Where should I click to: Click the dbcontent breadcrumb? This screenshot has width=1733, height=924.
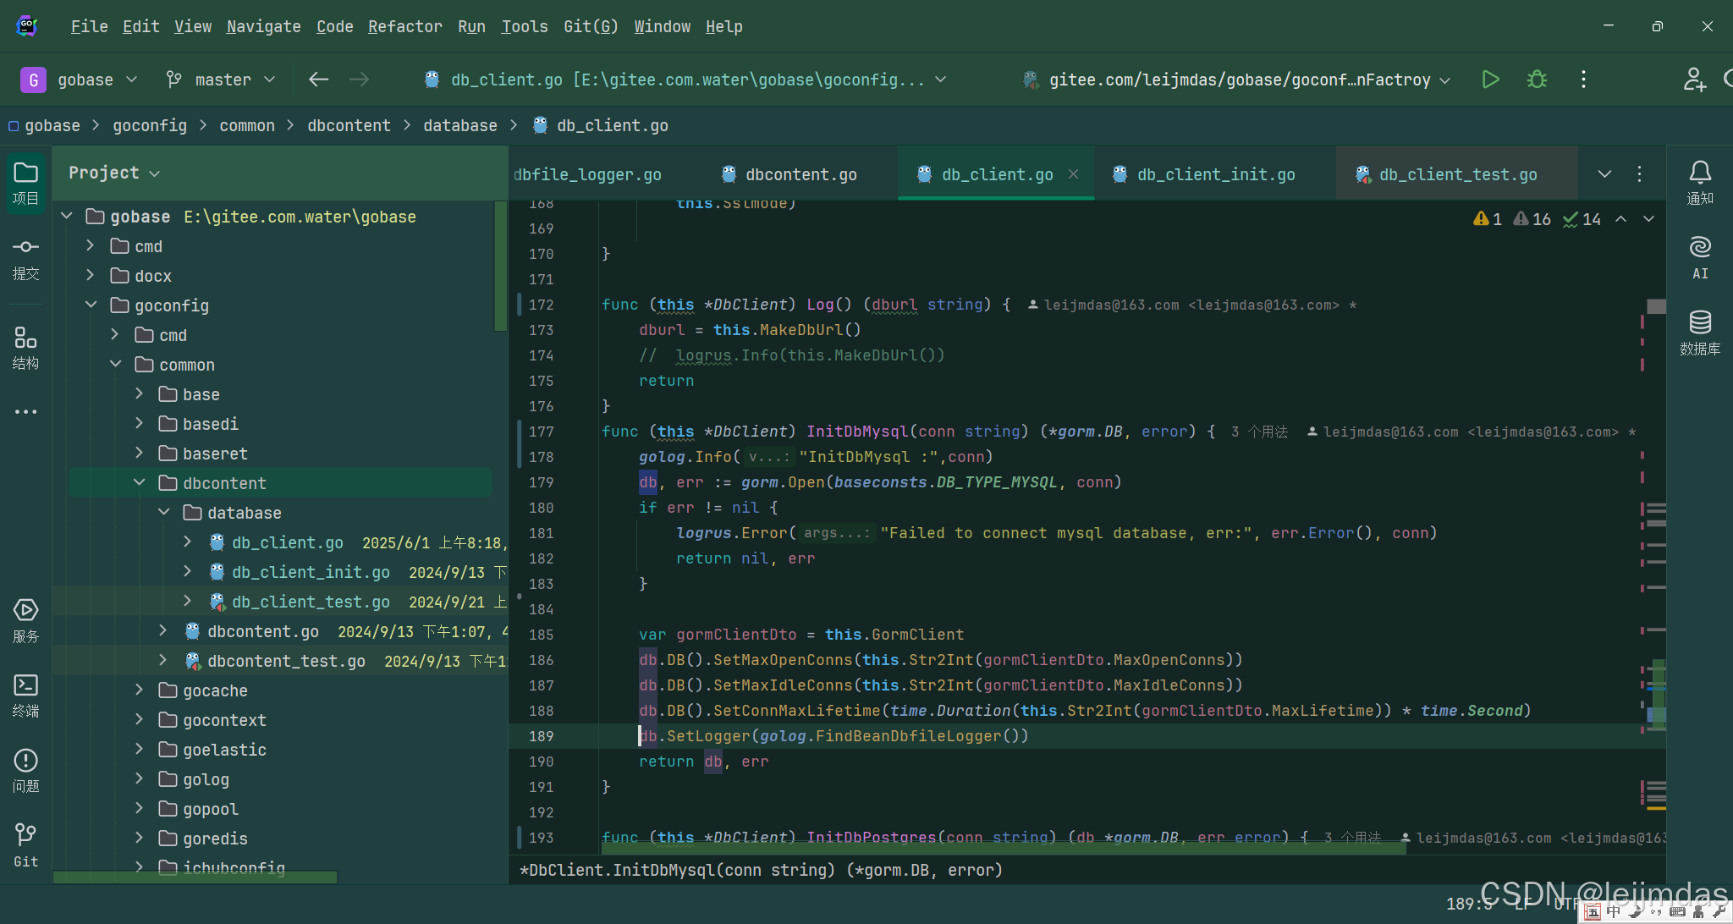pos(349,125)
